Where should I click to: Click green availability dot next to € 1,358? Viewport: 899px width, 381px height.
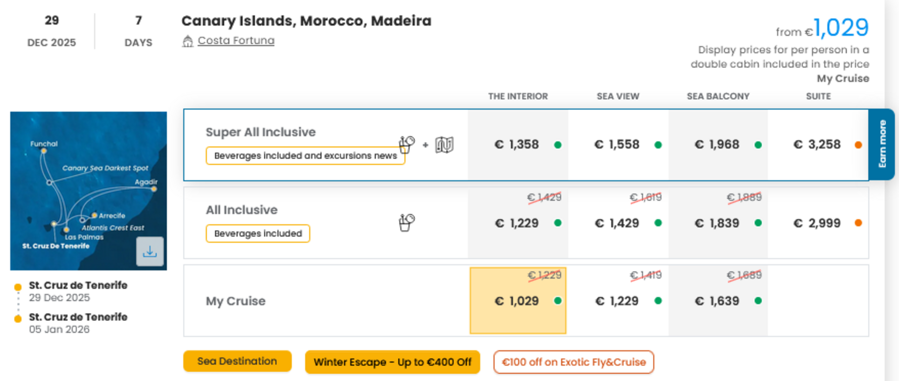click(x=558, y=145)
